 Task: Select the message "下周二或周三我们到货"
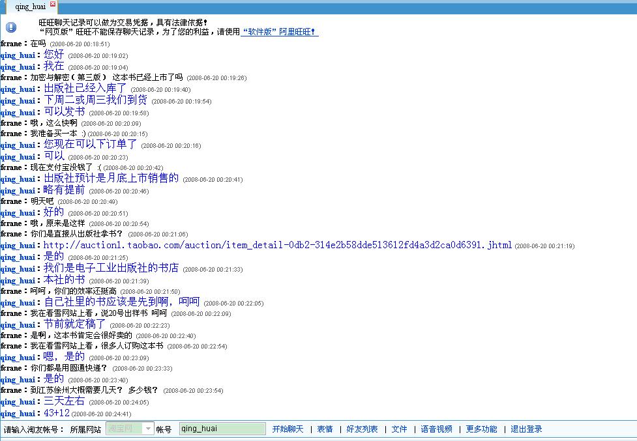coord(95,100)
